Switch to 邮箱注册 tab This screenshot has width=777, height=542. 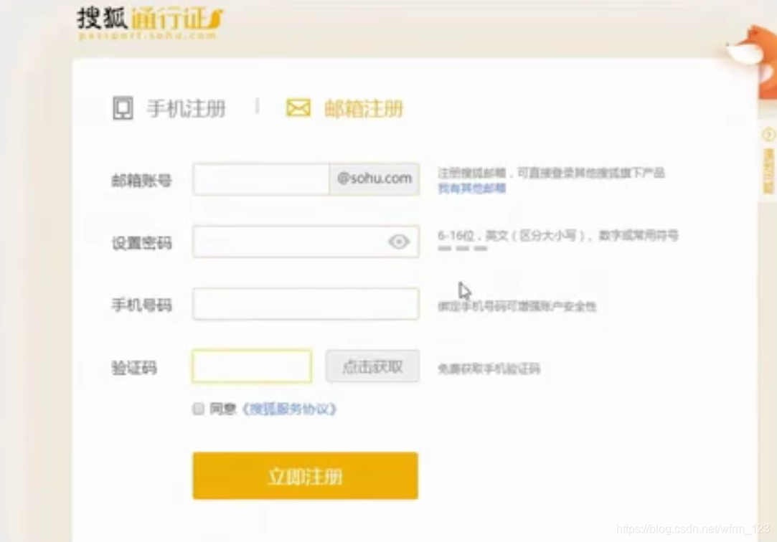(x=363, y=108)
